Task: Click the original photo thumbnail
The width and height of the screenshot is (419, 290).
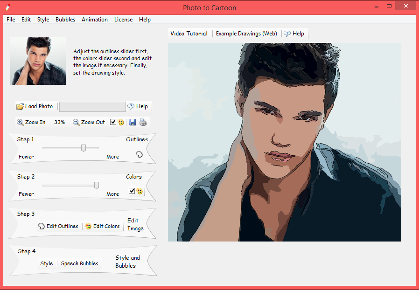Action: [x=38, y=61]
